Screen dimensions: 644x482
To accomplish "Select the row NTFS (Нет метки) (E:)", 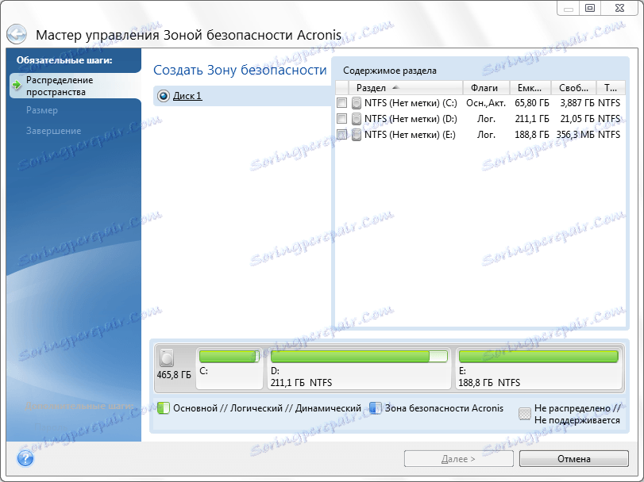I will 480,135.
